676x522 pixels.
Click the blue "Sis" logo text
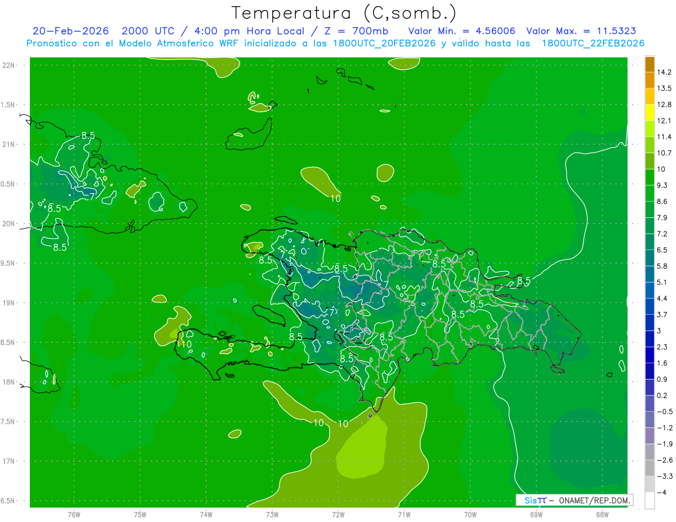(531, 500)
